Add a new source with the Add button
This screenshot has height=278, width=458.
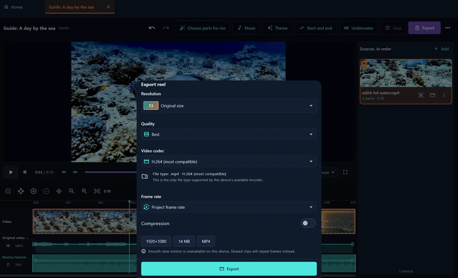[441, 49]
